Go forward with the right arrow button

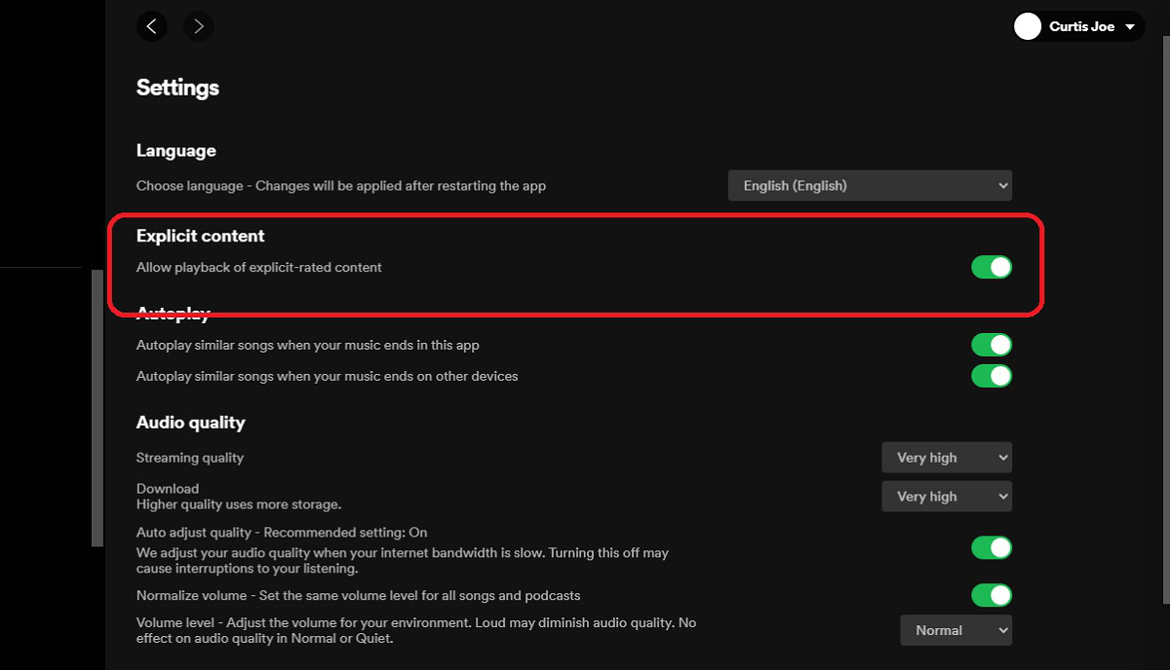tap(199, 26)
